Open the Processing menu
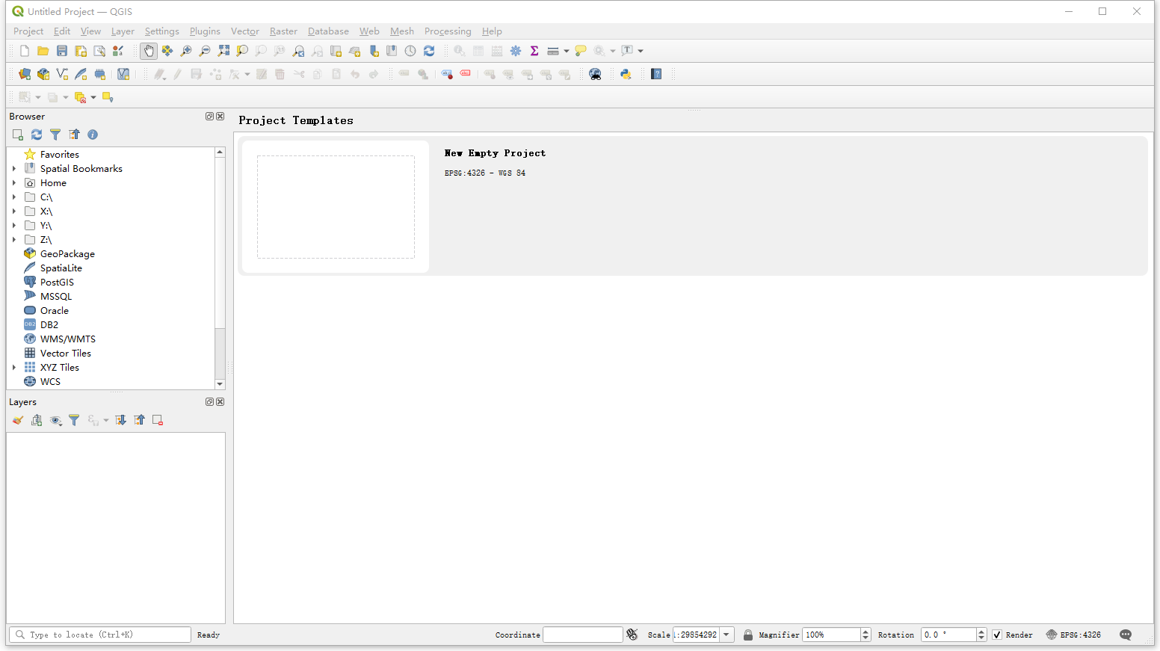 click(x=448, y=31)
